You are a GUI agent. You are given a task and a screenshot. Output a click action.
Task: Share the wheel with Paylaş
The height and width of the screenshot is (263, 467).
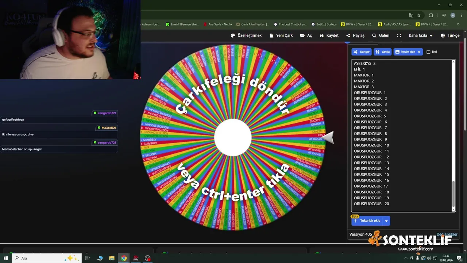click(x=355, y=35)
